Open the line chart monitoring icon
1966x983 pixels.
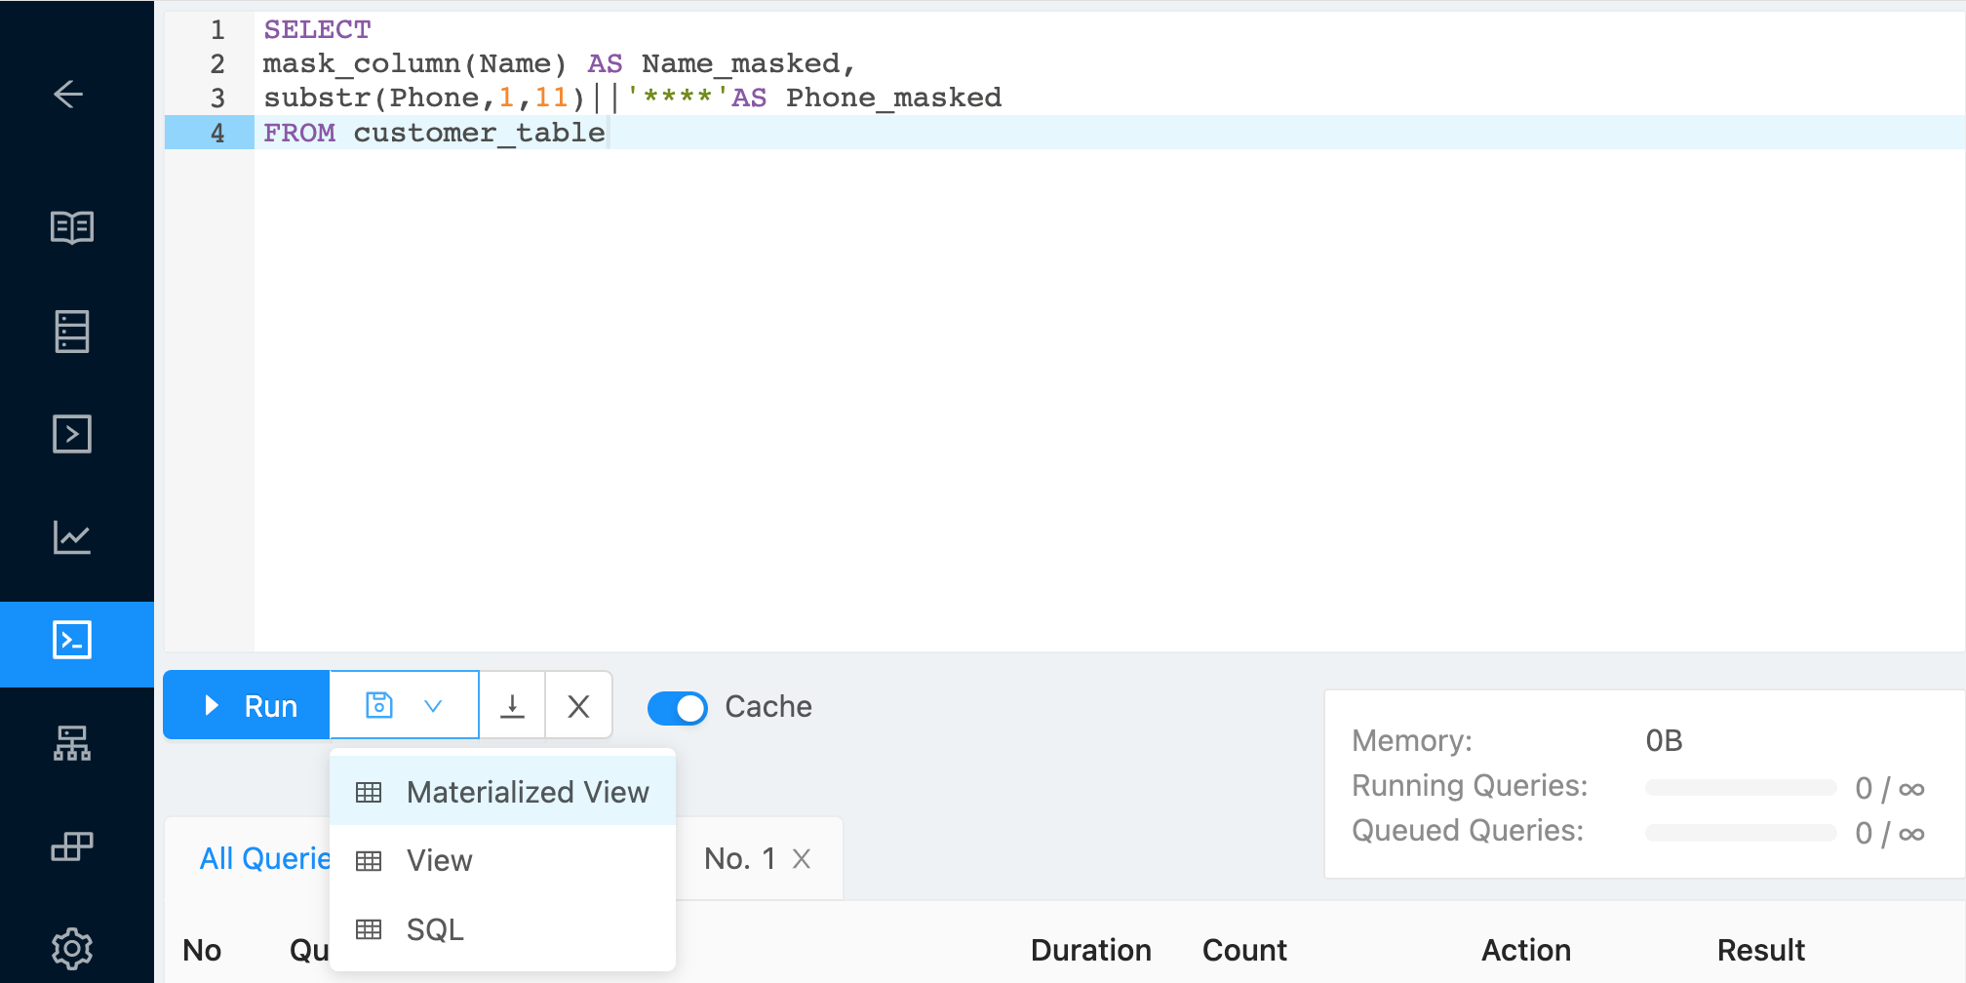click(72, 537)
